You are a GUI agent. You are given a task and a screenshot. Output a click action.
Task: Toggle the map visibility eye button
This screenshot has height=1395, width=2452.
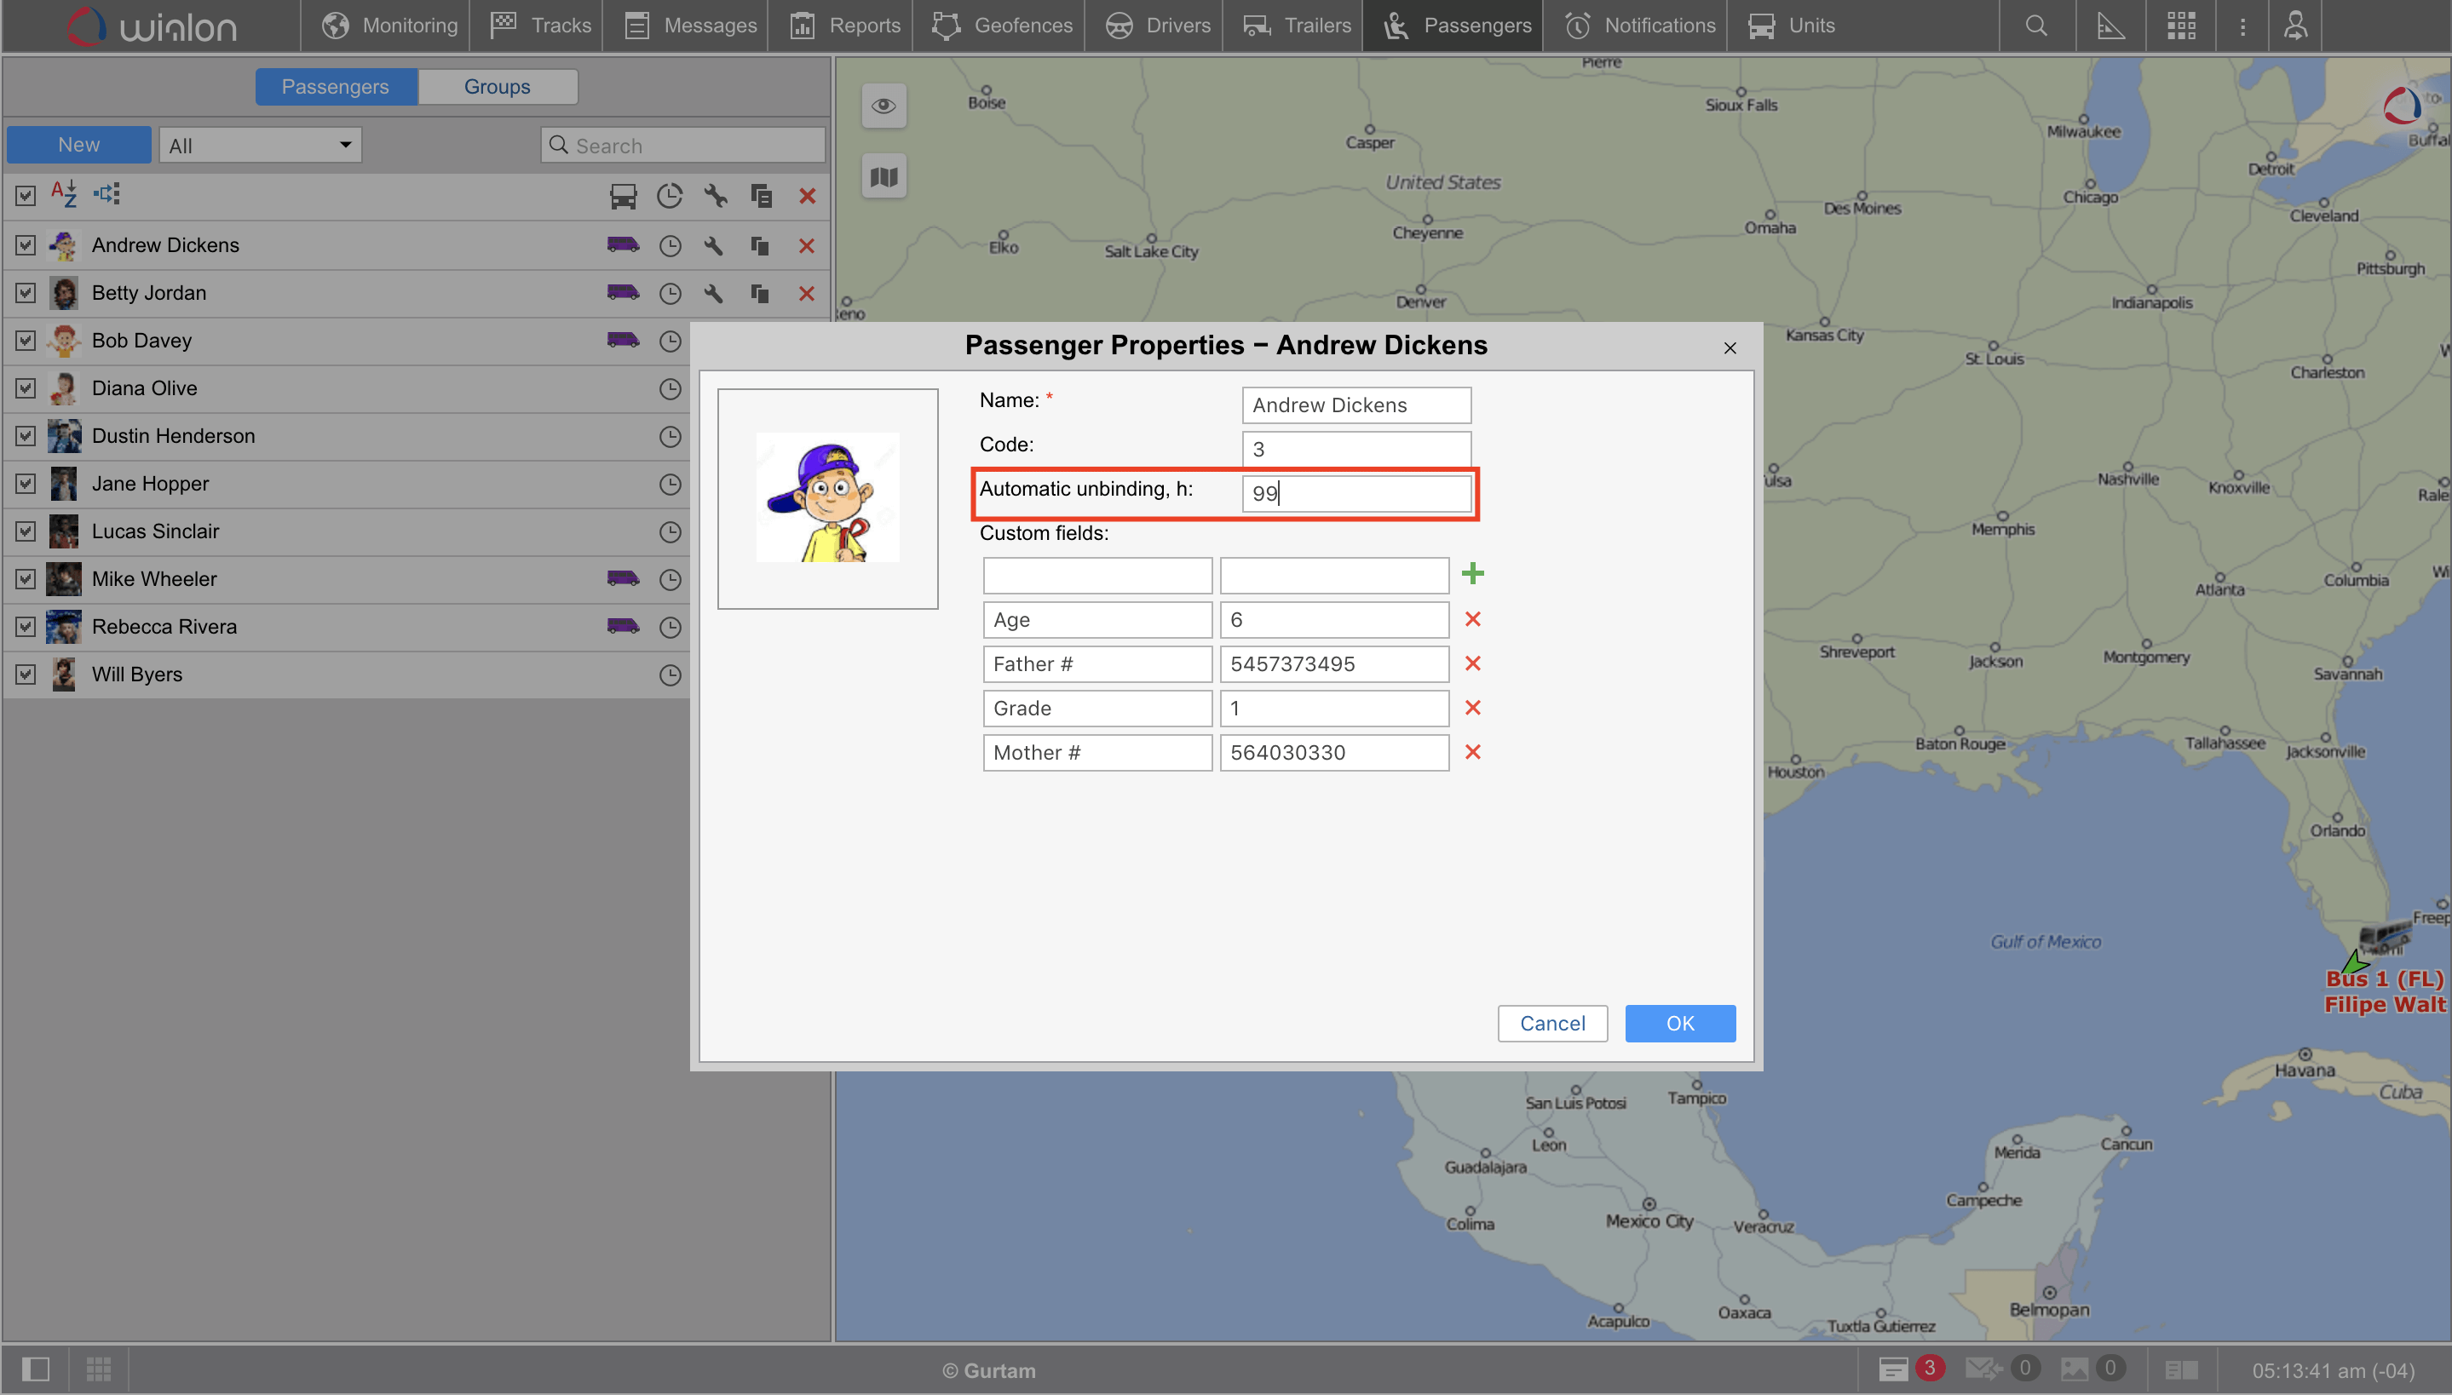[x=884, y=106]
